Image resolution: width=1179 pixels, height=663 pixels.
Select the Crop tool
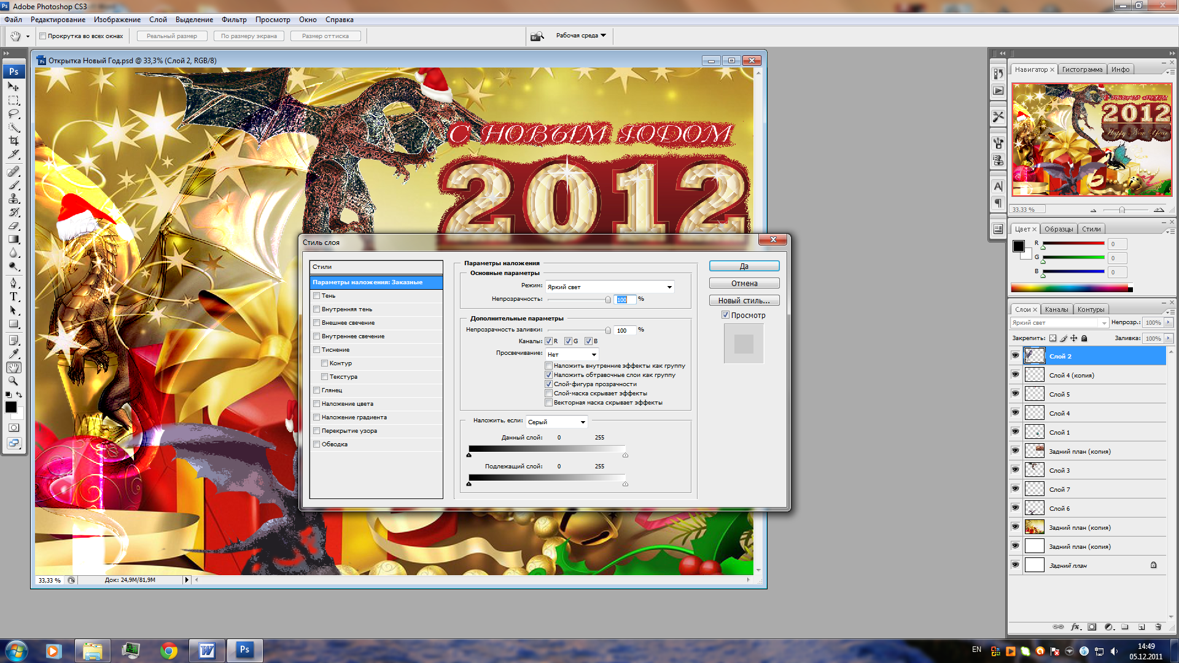coord(14,141)
